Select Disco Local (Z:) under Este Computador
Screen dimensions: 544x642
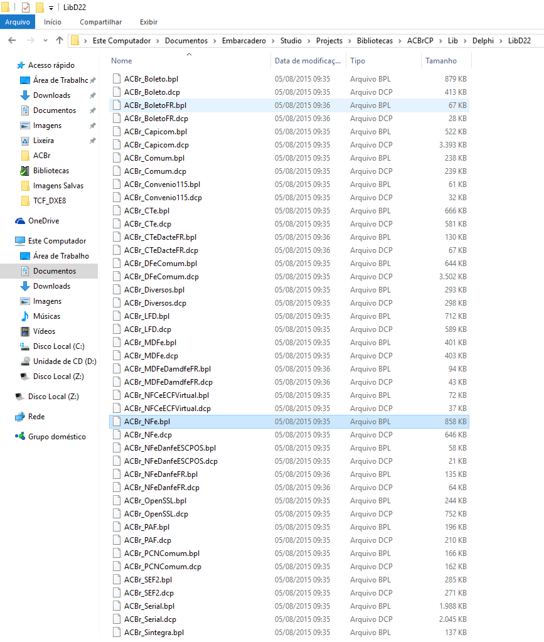tap(58, 377)
